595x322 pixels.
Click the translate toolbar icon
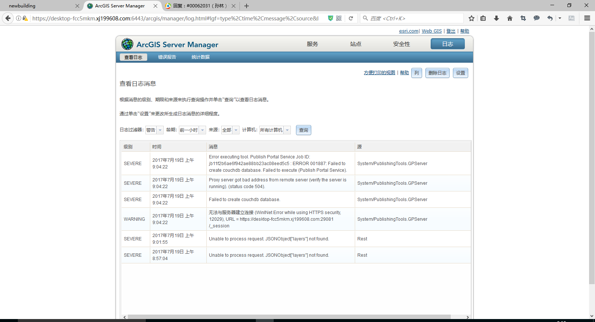pyautogui.click(x=572, y=18)
